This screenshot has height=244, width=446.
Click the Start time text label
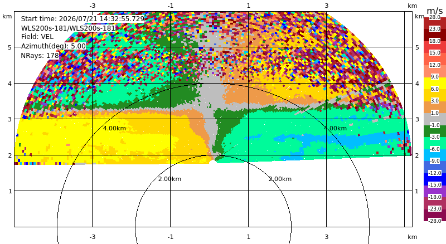click(x=83, y=19)
